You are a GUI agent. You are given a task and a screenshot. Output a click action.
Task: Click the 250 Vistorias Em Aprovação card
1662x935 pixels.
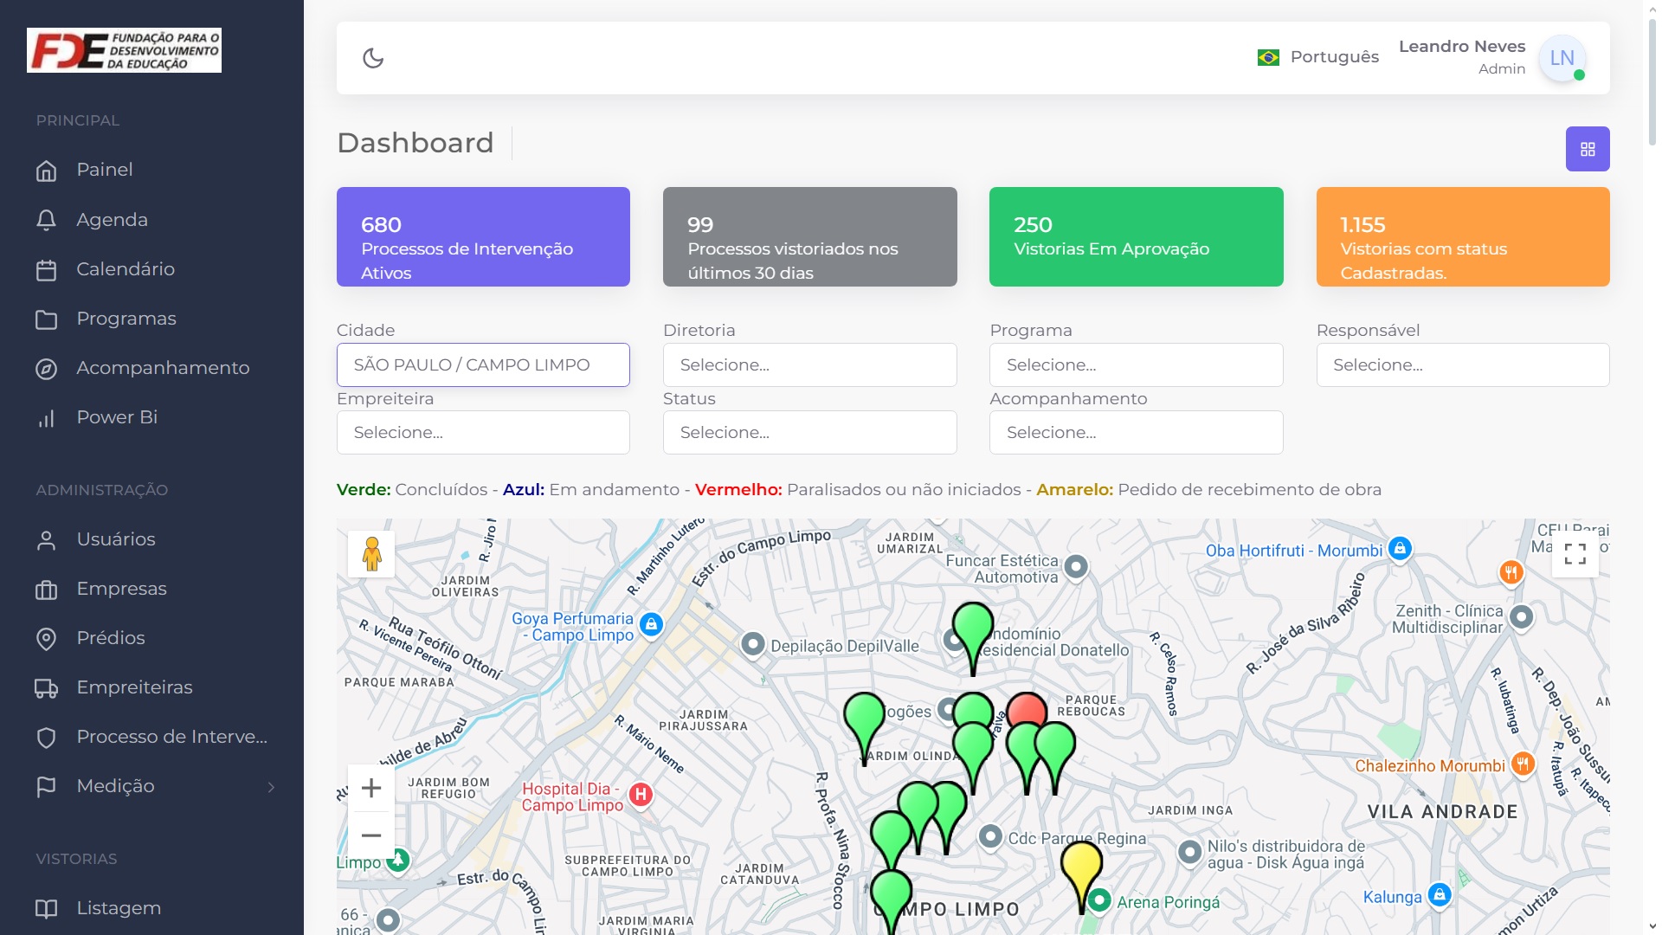point(1136,237)
